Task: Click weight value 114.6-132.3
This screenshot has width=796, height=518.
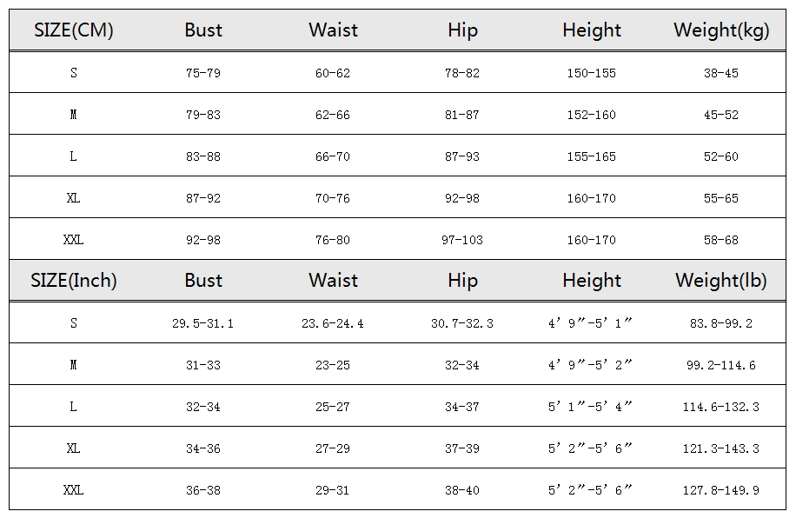Action: tap(721, 407)
